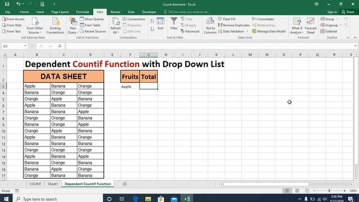Click the horizontal scrollbar

point(266,184)
